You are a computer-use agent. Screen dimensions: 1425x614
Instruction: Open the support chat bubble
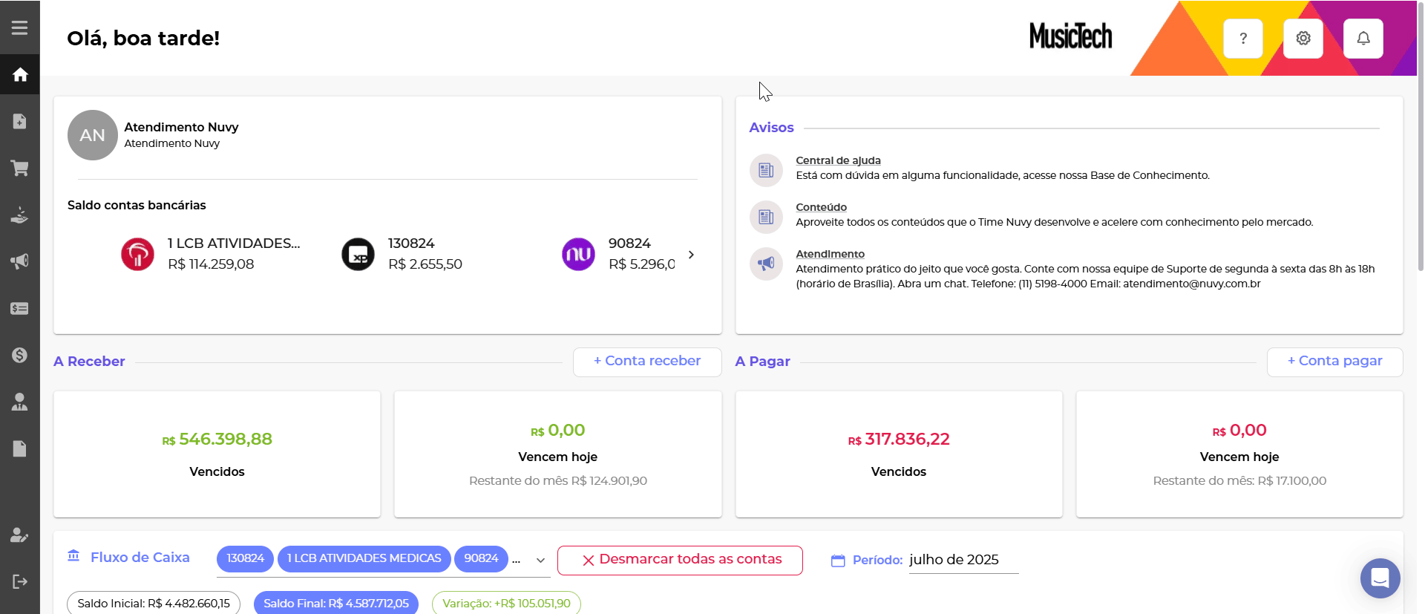[x=1380, y=578]
